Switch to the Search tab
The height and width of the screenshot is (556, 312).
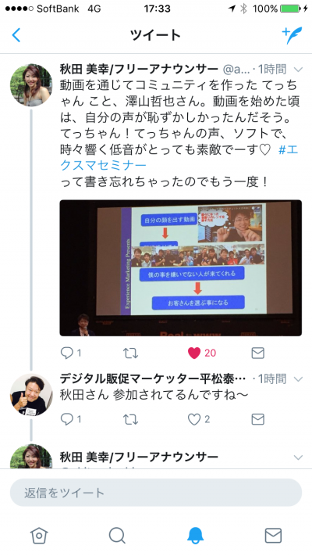click(117, 536)
